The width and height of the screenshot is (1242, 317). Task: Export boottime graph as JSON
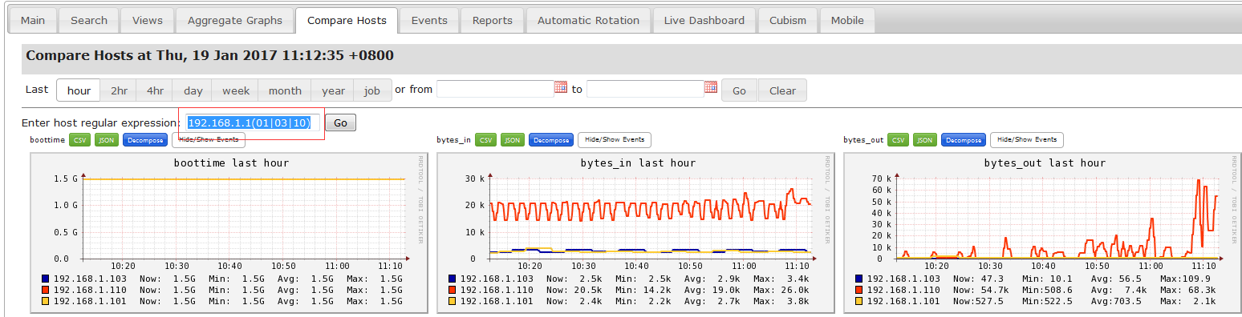106,140
